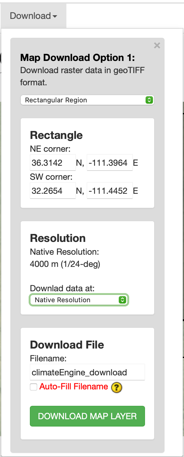Click the Resolution section heading
Image resolution: width=184 pixels, height=457 pixels.
point(58,238)
